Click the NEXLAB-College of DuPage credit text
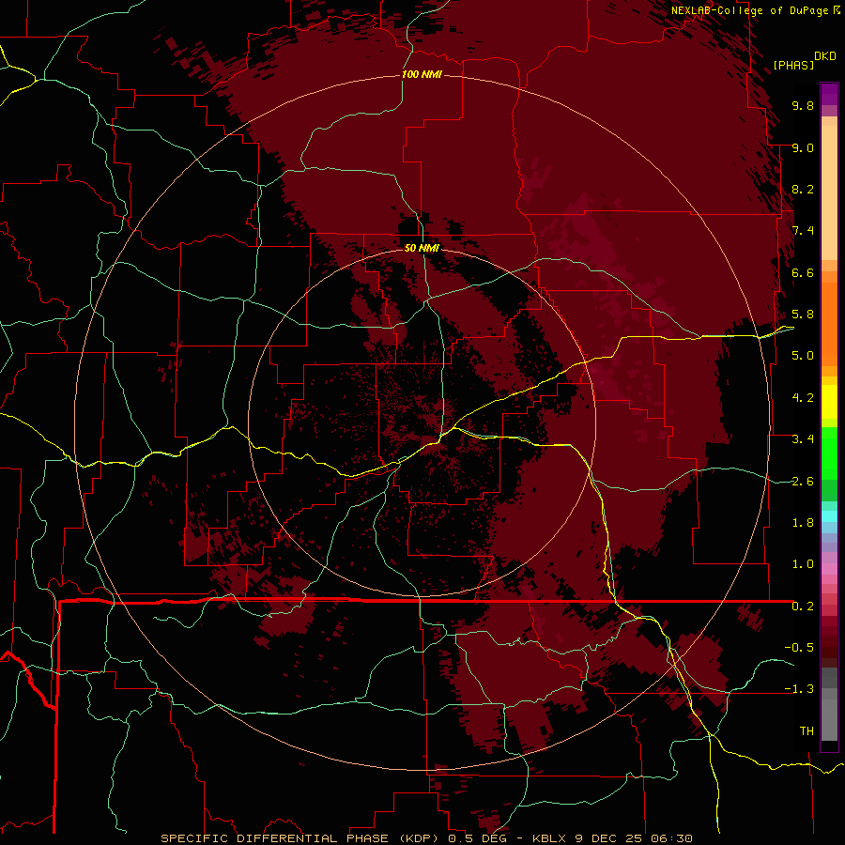Screen dimensions: 845x845 click(x=749, y=10)
